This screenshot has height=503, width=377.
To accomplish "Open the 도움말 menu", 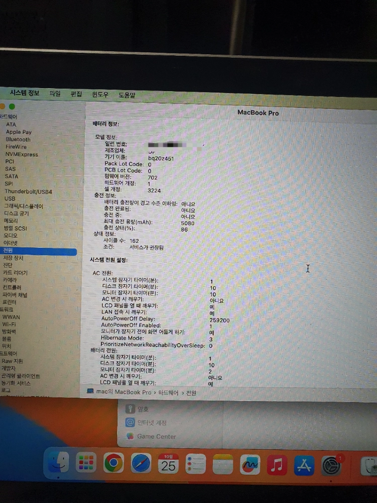I will (x=127, y=95).
